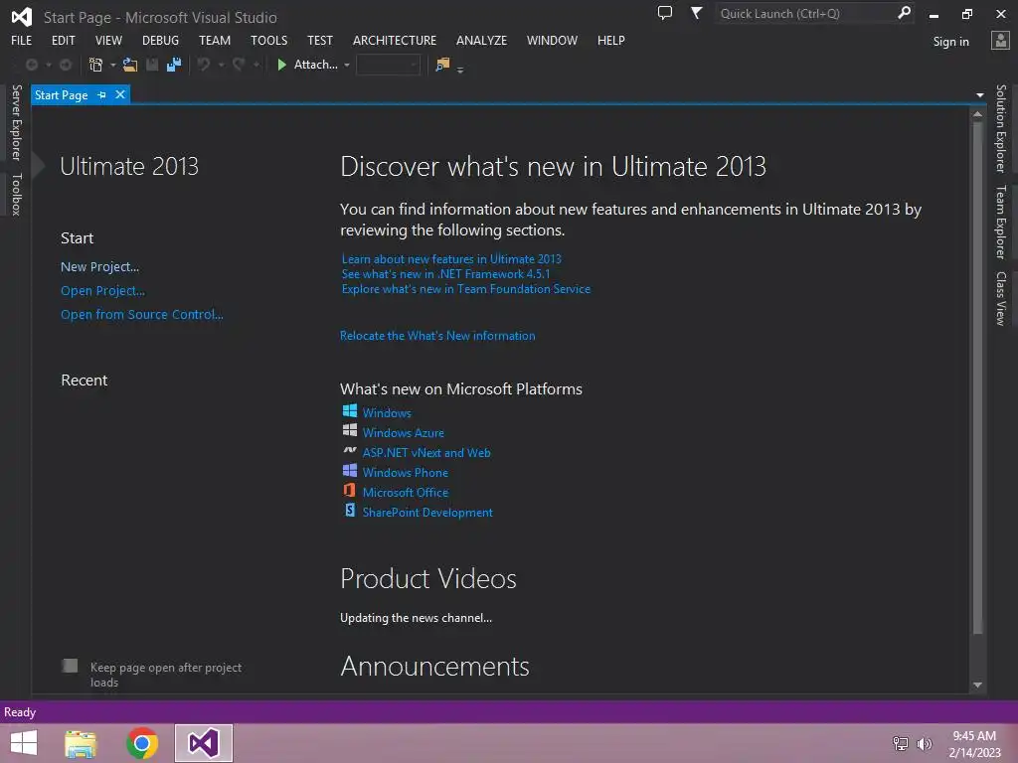Click the Visual Studio logo icon
Screen dimensions: 1018x763
[x=22, y=17]
